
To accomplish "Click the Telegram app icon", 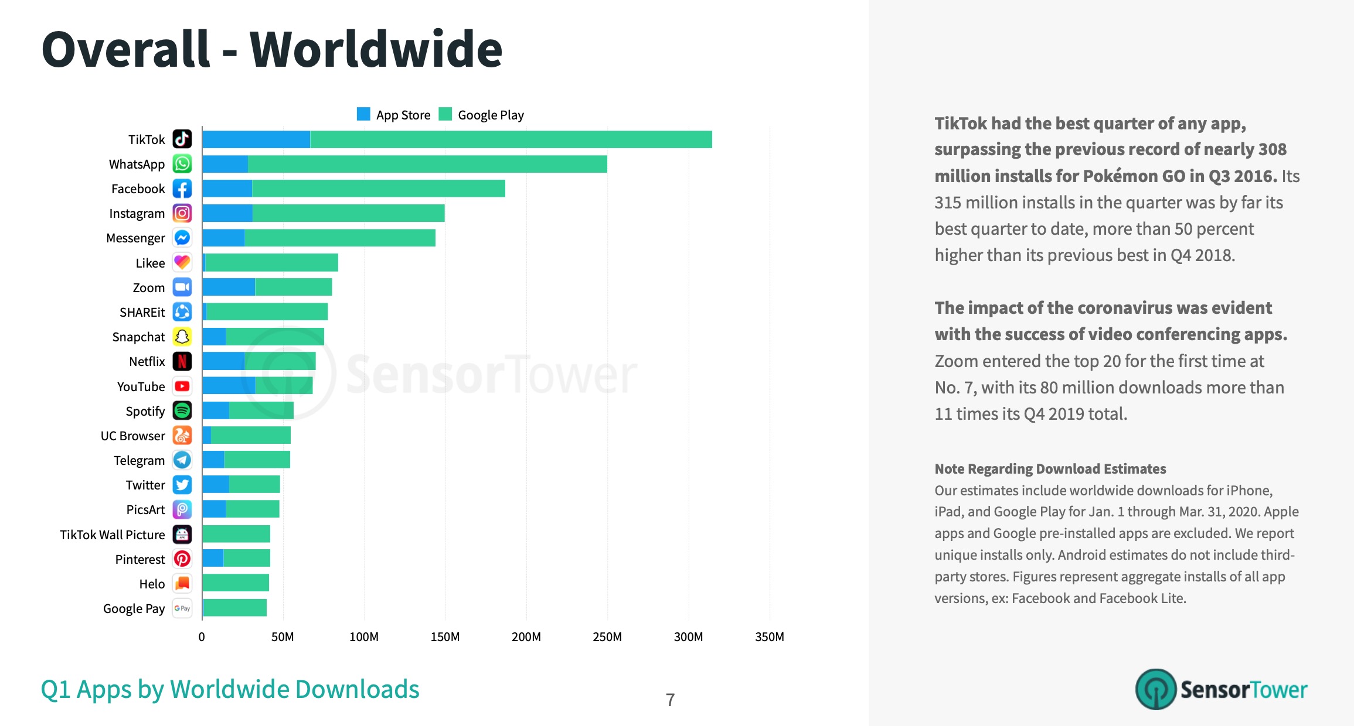I will pyautogui.click(x=182, y=460).
